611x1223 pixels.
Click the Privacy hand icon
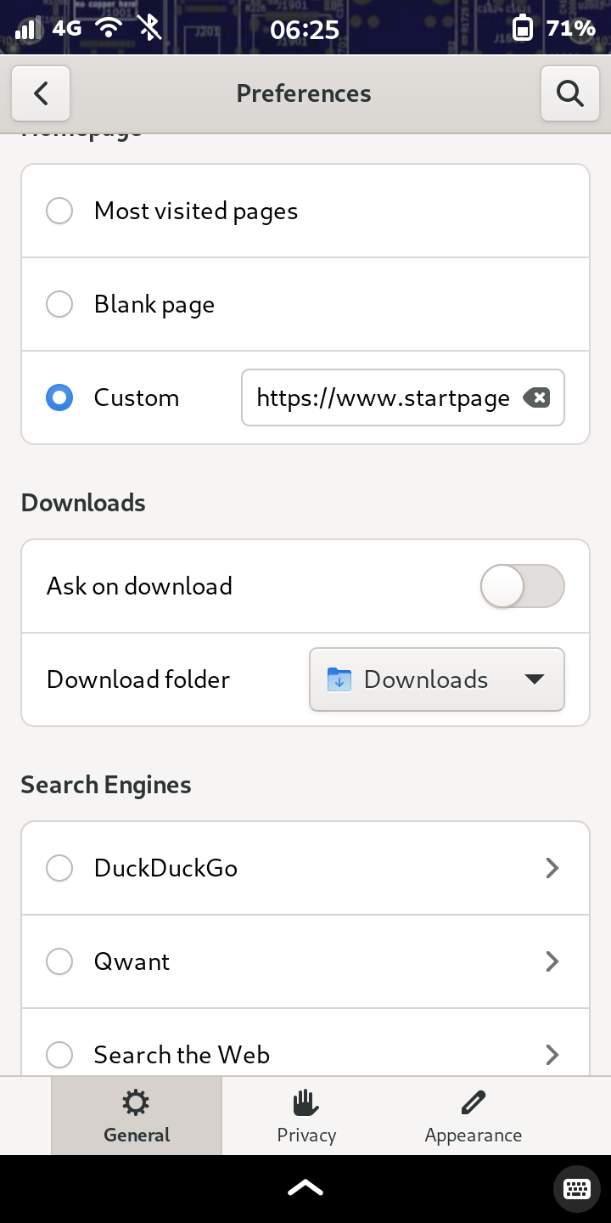point(305,1103)
